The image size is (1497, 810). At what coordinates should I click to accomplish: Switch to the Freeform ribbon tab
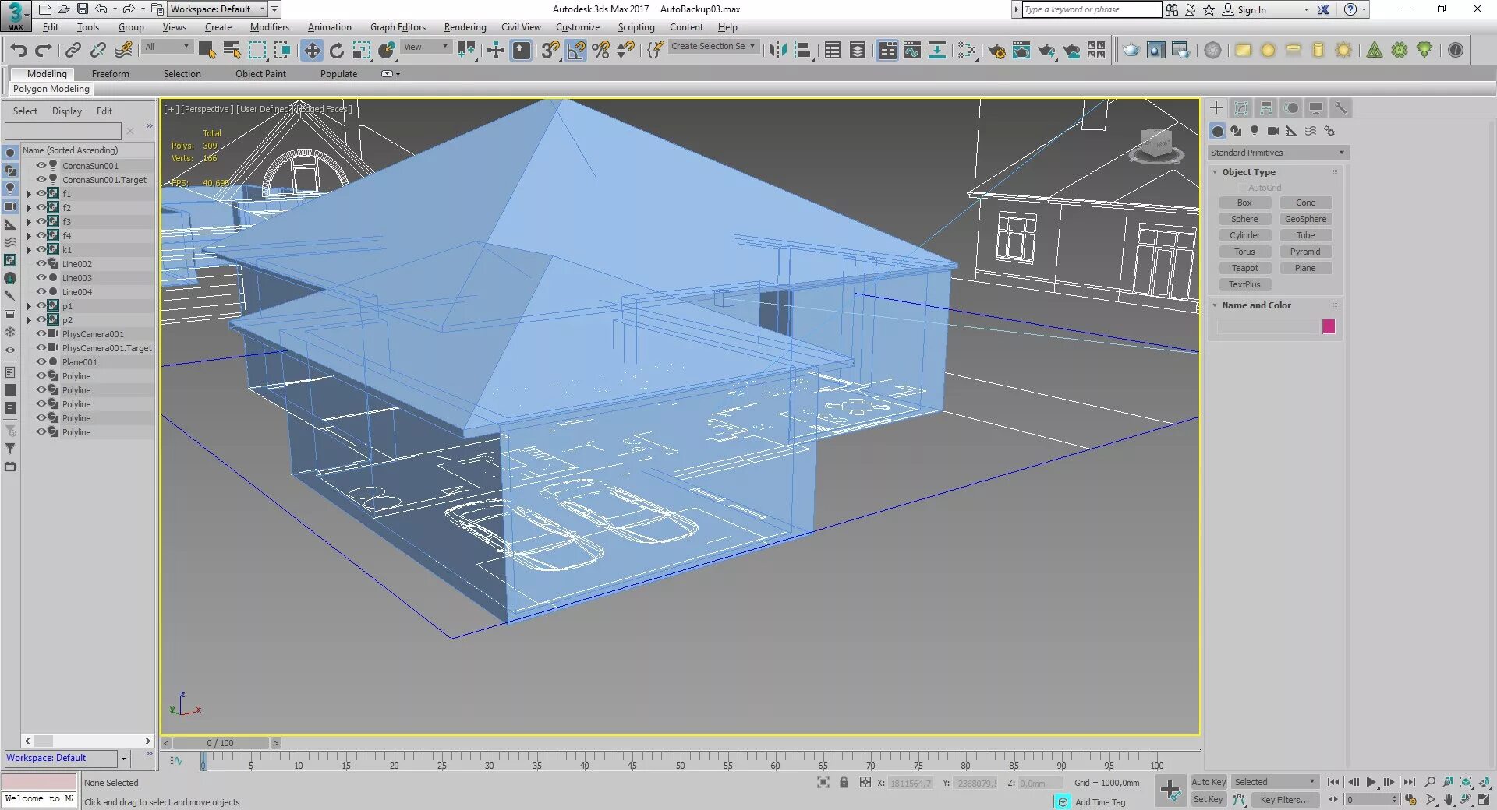click(x=111, y=74)
